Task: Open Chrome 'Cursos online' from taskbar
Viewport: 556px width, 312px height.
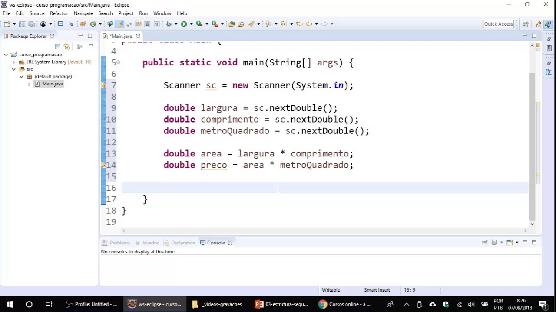Action: coord(344,304)
